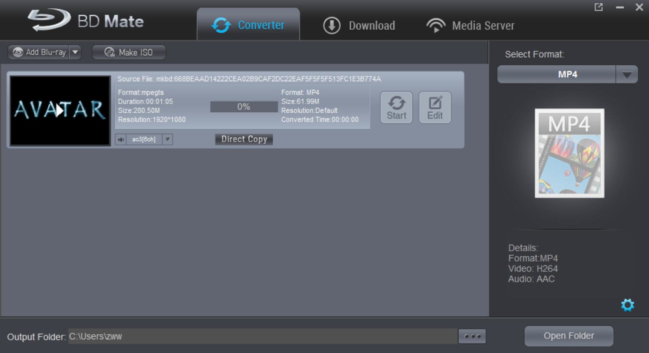Click the Size:61.99M output info
The height and width of the screenshot is (353, 649).
coord(300,101)
